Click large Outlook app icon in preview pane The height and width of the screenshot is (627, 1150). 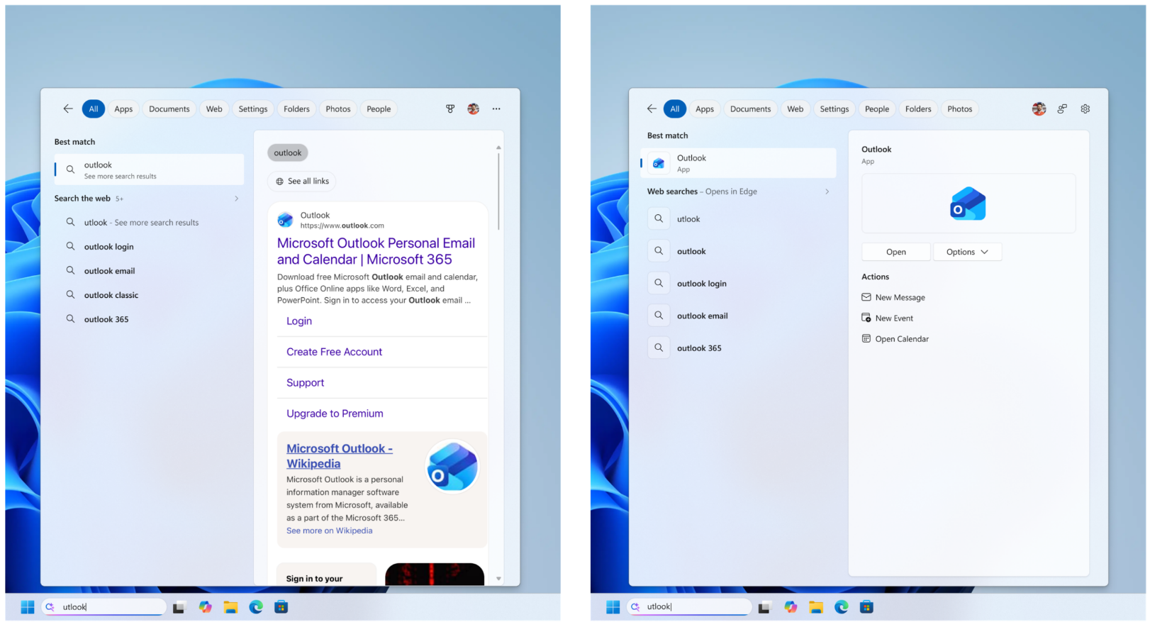968,204
